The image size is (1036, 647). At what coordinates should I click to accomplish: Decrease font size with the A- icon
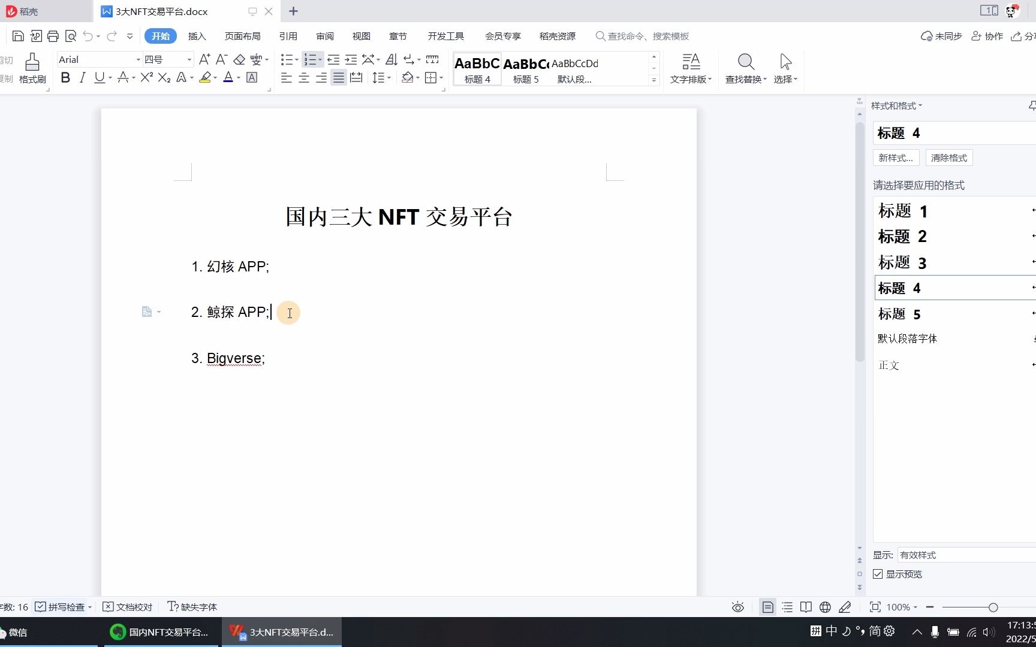pos(221,59)
